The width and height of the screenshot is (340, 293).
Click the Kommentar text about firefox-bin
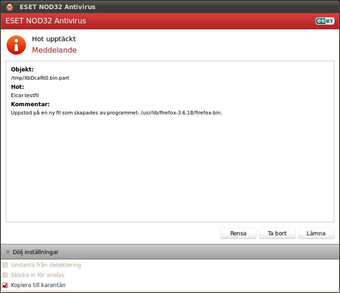click(x=117, y=113)
